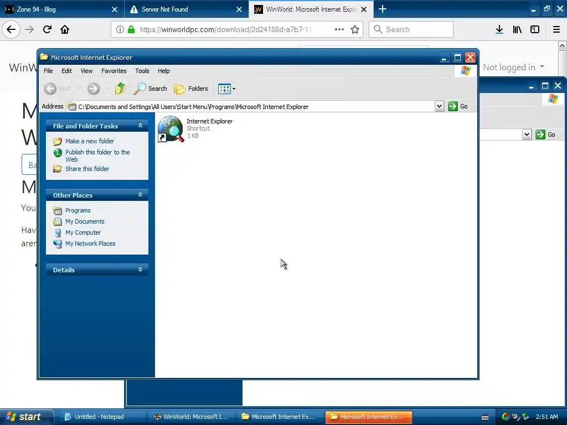Image resolution: width=567 pixels, height=425 pixels.
Task: Switch to WinWorld Firefox taskbar button
Action: [x=192, y=417]
